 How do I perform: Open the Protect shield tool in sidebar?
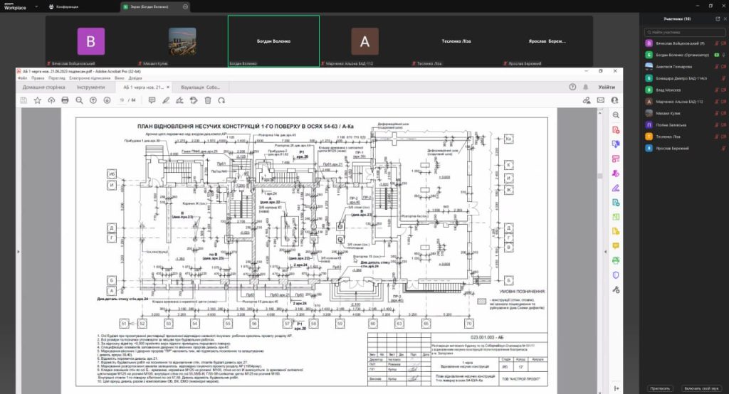coord(616,275)
